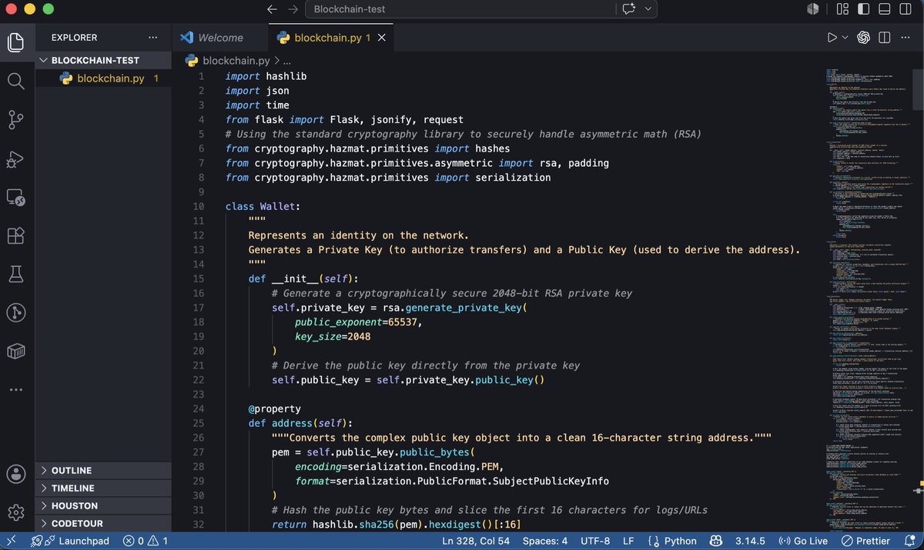Close the blockchain.py tab
Viewport: 924px width, 550px height.
click(x=382, y=37)
